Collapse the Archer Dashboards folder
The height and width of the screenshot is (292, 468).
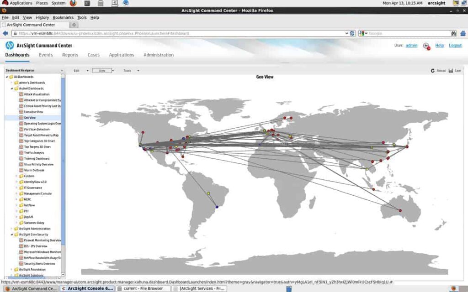[x=12, y=88]
